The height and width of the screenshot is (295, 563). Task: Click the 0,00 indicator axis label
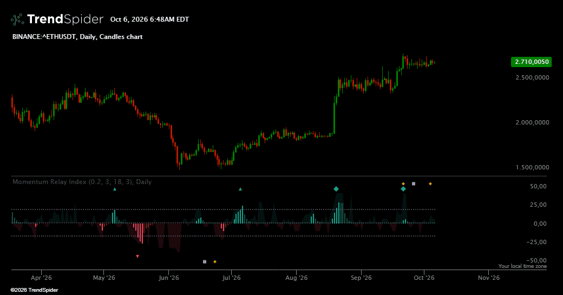click(540, 224)
